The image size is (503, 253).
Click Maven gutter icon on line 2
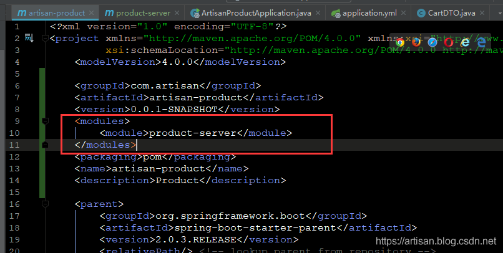(29, 39)
